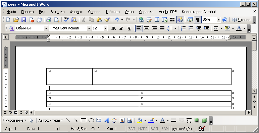Save the document with floppy icon
The image size is (259, 133).
(x=24, y=20)
